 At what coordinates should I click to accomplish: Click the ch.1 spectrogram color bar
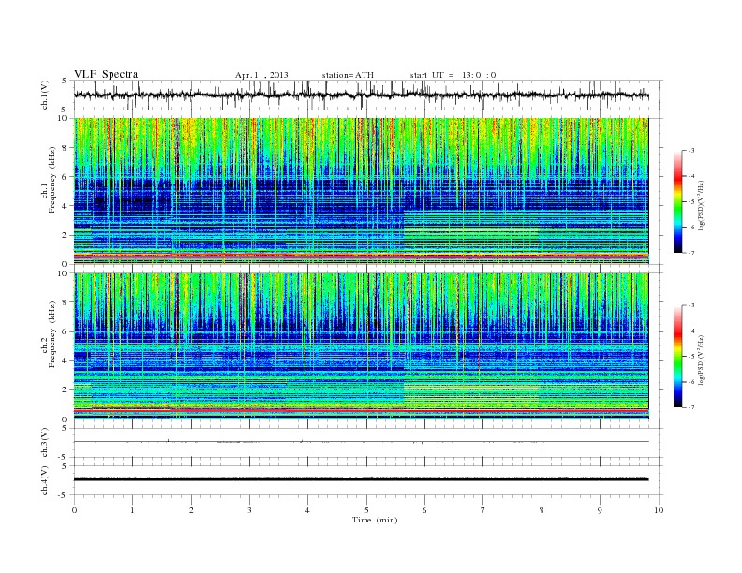677,201
